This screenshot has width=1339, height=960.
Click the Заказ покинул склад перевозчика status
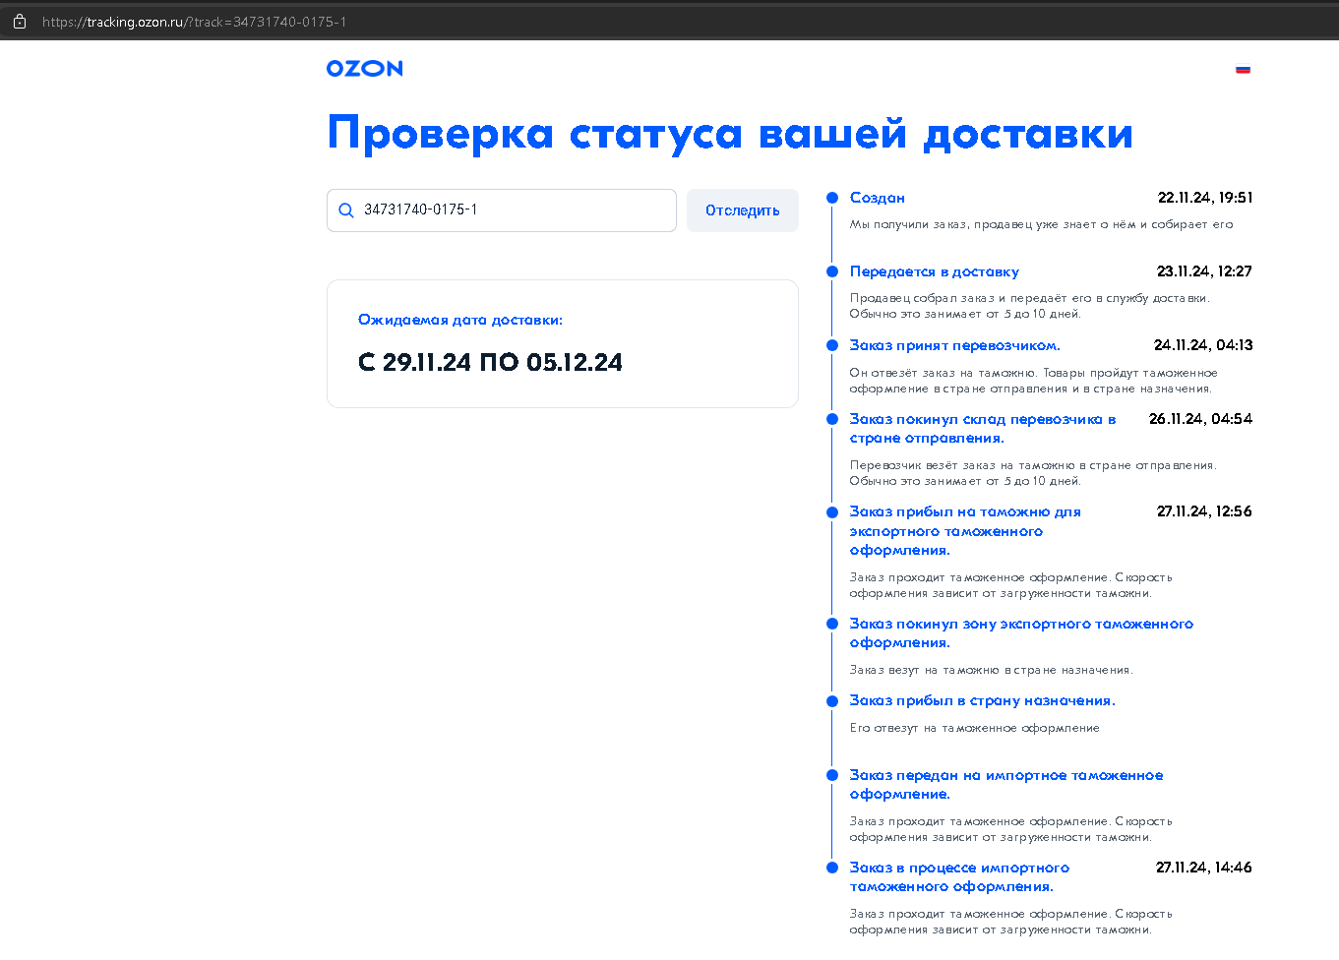pos(982,429)
